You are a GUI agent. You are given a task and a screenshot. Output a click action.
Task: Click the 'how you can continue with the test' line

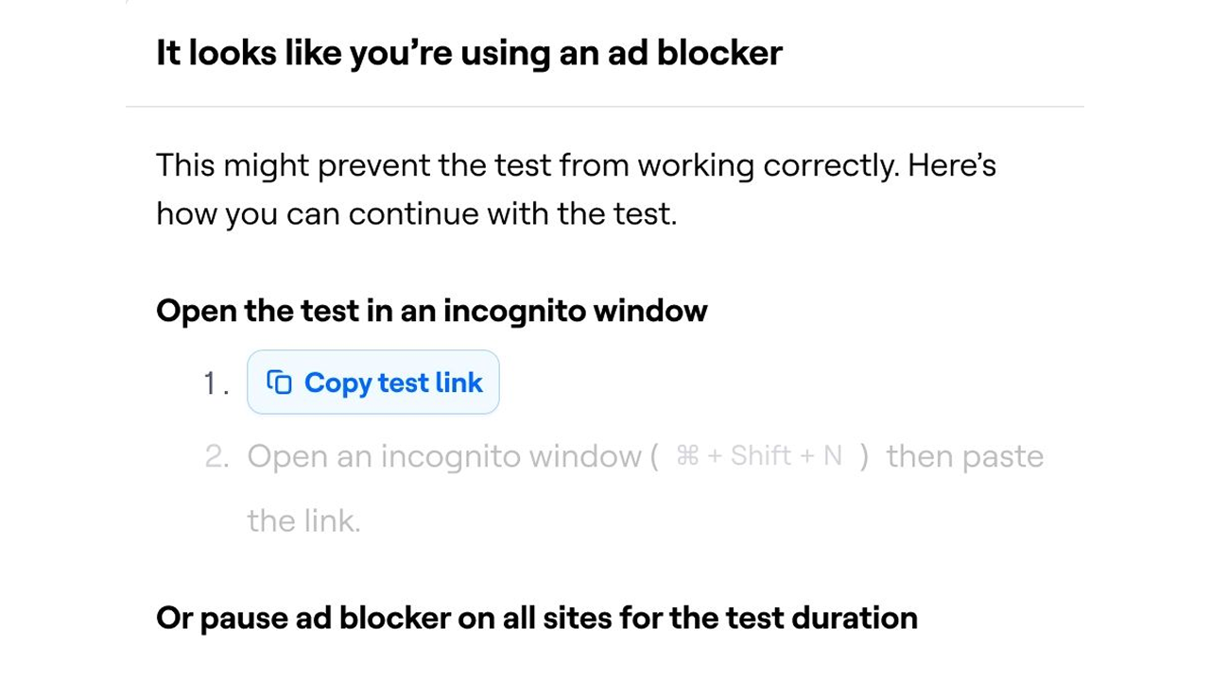(x=416, y=213)
